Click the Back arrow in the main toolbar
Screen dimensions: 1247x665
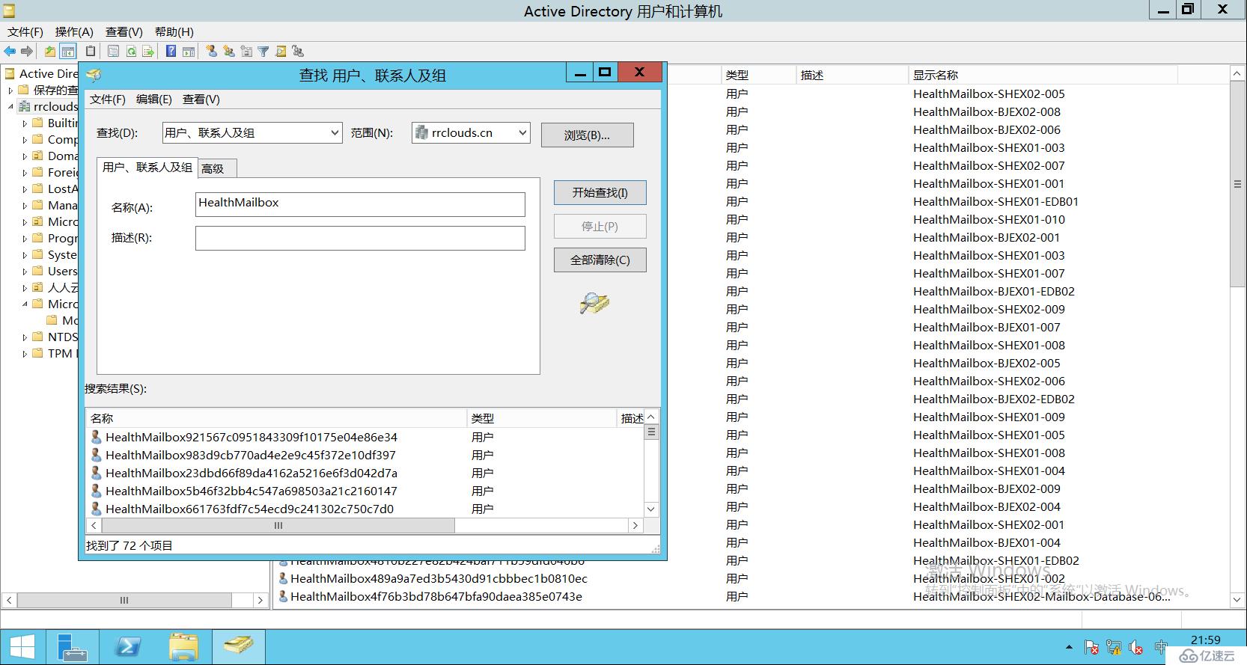point(10,52)
